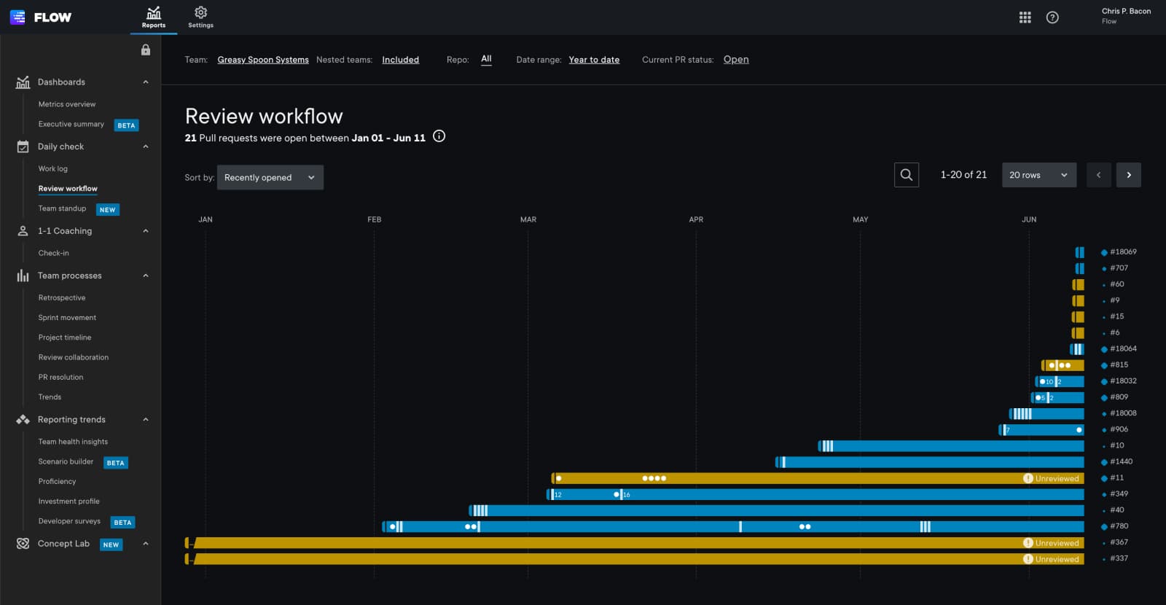Go to previous page arrow

(1099, 175)
